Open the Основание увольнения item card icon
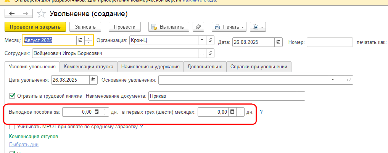Screen dimensions: 388x153 tap(349, 80)
